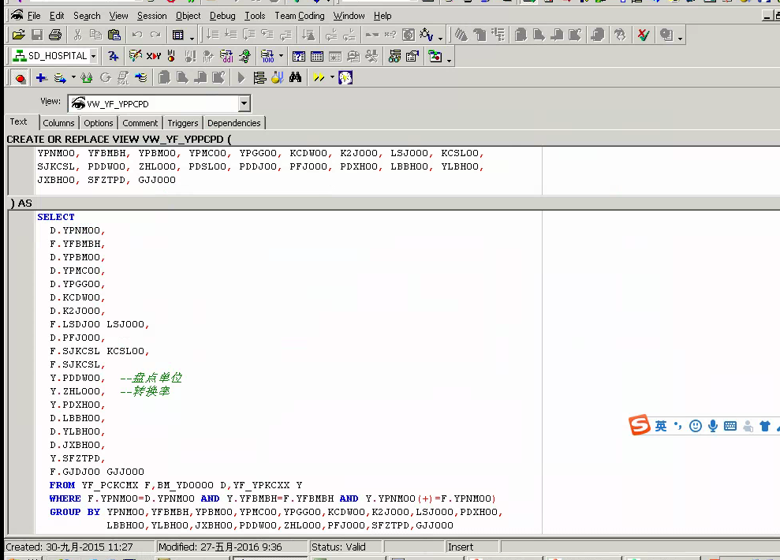This screenshot has width=780, height=560.
Task: Switch to the Dependencies tab
Action: [x=233, y=123]
